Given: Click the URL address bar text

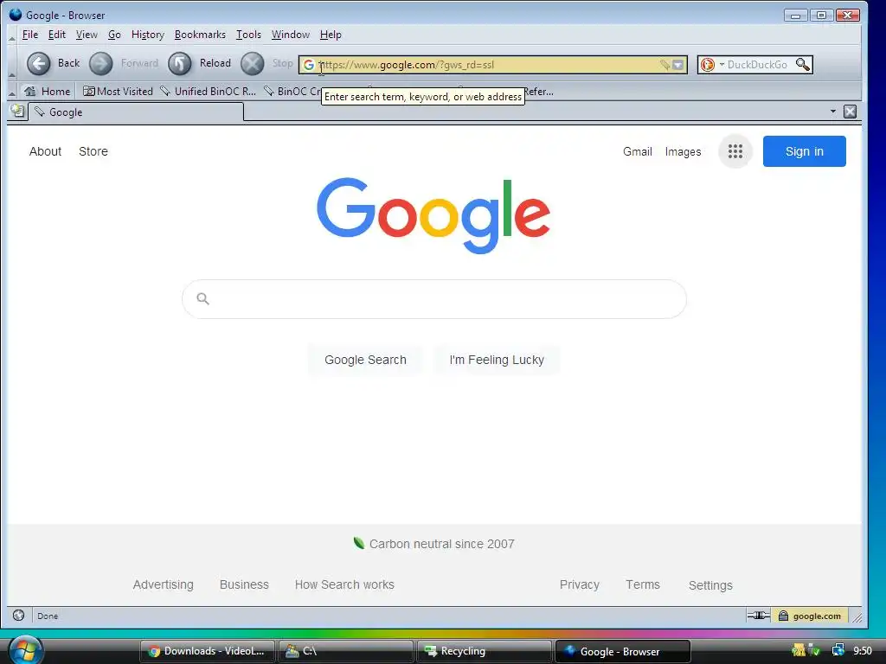Looking at the screenshot, I should (407, 65).
